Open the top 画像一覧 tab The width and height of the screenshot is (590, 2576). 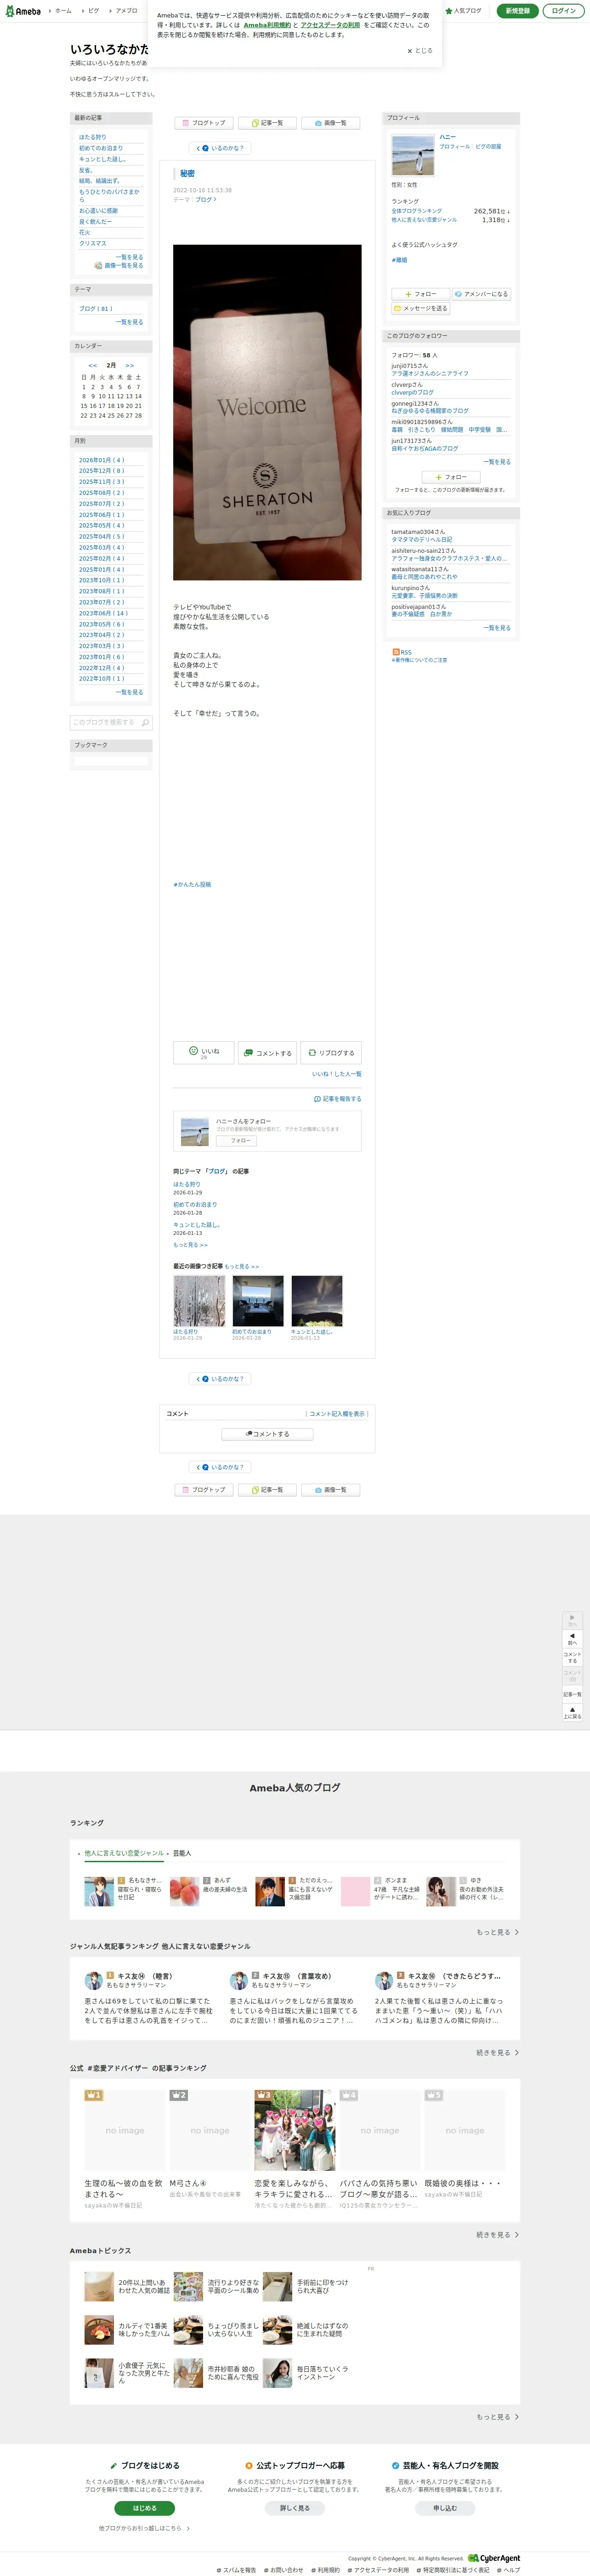coord(329,123)
